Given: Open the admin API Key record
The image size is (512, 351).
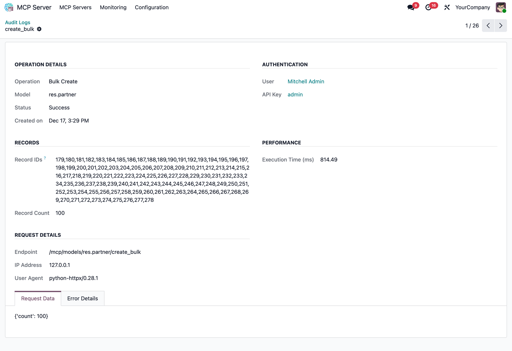Looking at the screenshot, I should (295, 95).
